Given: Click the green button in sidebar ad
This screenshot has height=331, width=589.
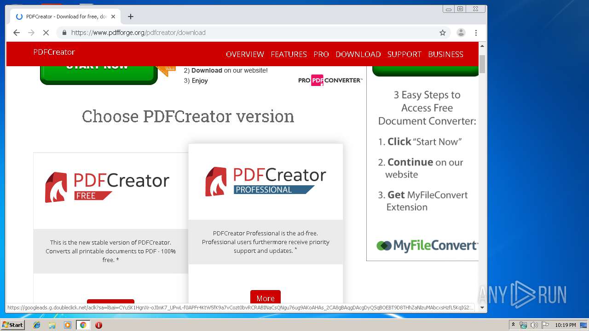Looking at the screenshot, I should (x=426, y=71).
